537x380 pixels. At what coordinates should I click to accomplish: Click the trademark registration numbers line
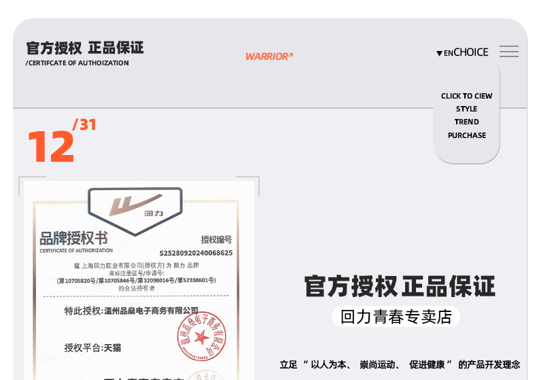click(x=137, y=280)
